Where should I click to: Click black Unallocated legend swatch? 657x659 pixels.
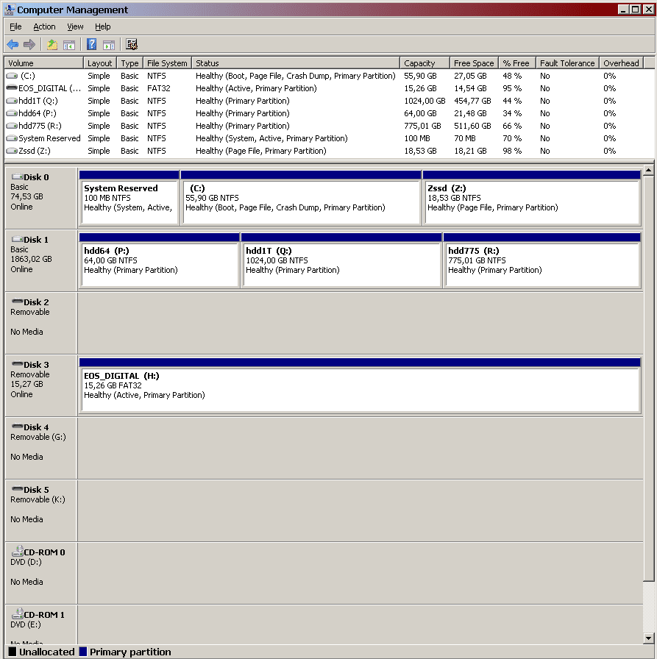point(13,652)
